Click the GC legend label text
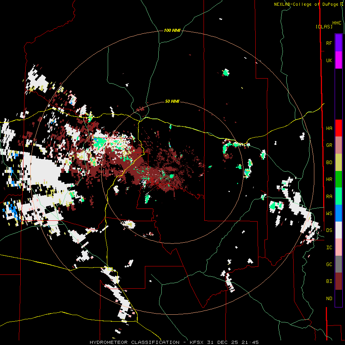345x345 pixels. pos(329,264)
